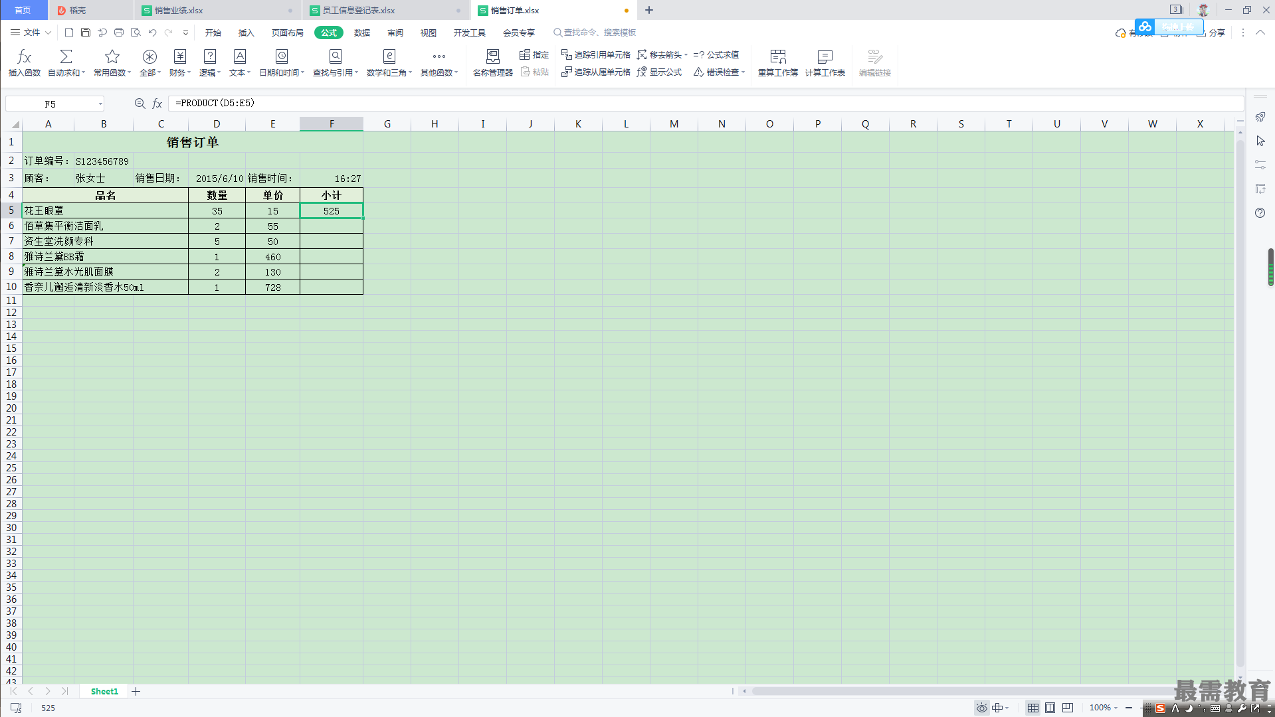The height and width of the screenshot is (717, 1275).
Task: Click Show Formulas (显示公式)
Action: coord(659,72)
